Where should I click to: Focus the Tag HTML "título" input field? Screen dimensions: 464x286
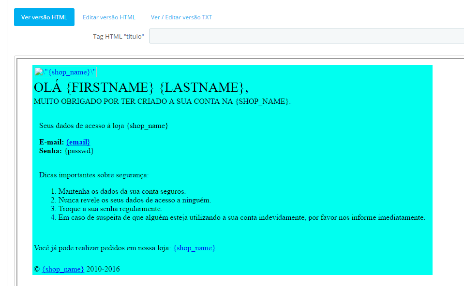coord(306,36)
